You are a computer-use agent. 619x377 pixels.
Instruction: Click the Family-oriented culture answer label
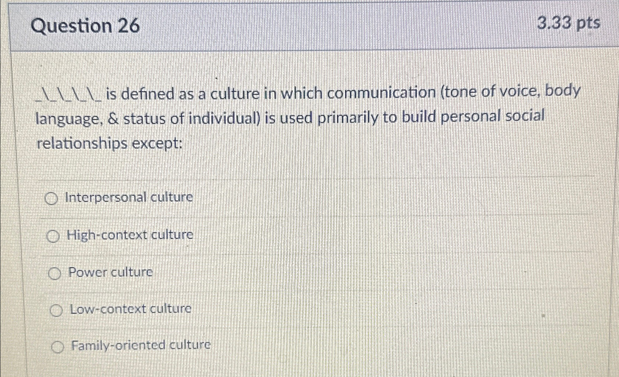pos(140,345)
